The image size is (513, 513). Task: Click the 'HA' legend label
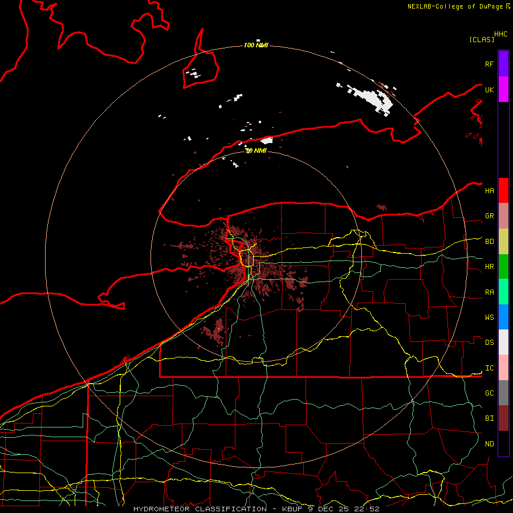pyautogui.click(x=490, y=191)
